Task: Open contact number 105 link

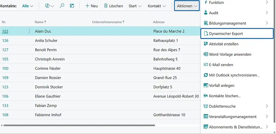Action: 5,59
